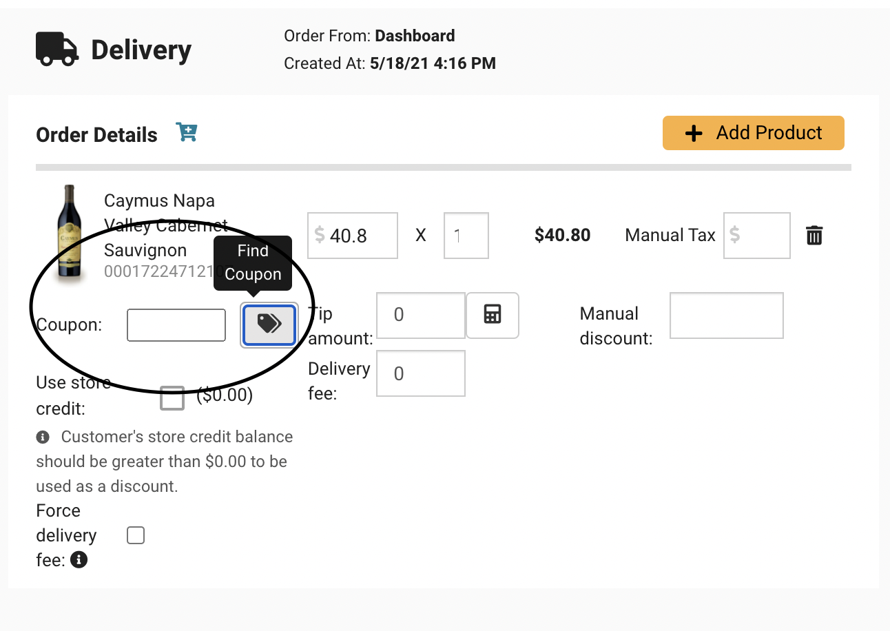890x631 pixels.
Task: Click the Tip amount input field
Action: 421,315
